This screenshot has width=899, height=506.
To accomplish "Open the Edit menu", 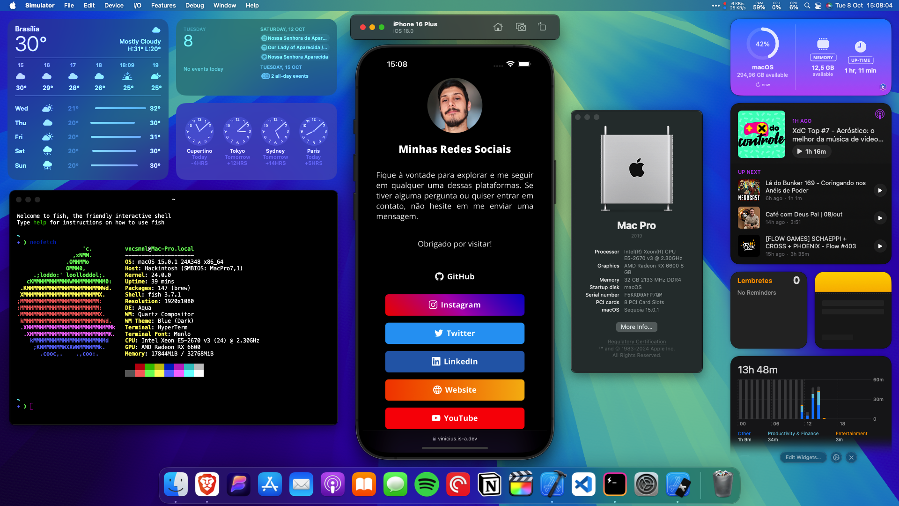I will click(89, 6).
